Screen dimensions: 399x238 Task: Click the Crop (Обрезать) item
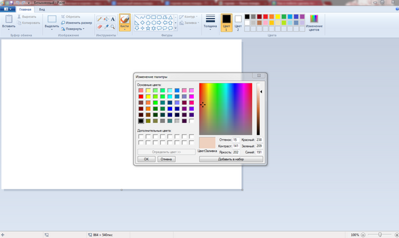[70, 17]
